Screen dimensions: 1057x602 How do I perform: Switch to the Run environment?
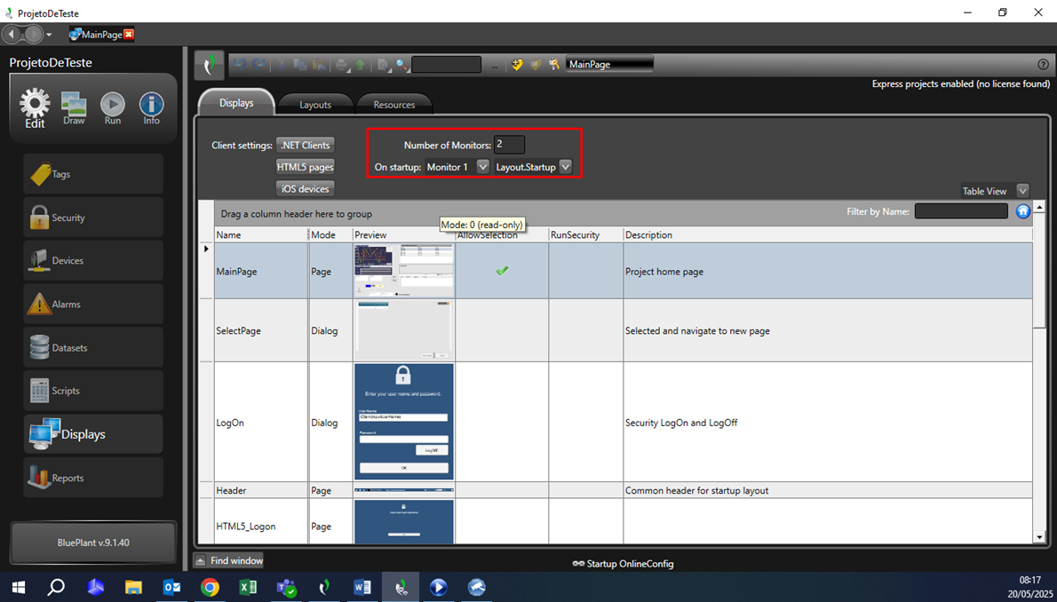[x=113, y=107]
